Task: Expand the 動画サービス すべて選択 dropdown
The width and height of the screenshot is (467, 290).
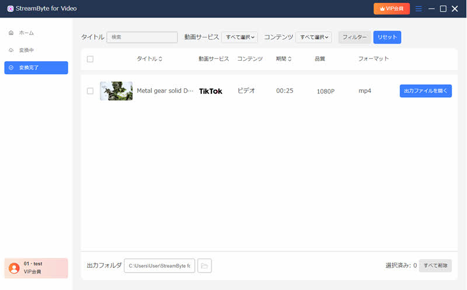Action: point(240,37)
